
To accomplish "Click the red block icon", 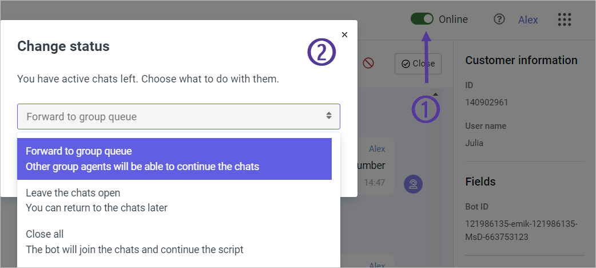I will [368, 64].
